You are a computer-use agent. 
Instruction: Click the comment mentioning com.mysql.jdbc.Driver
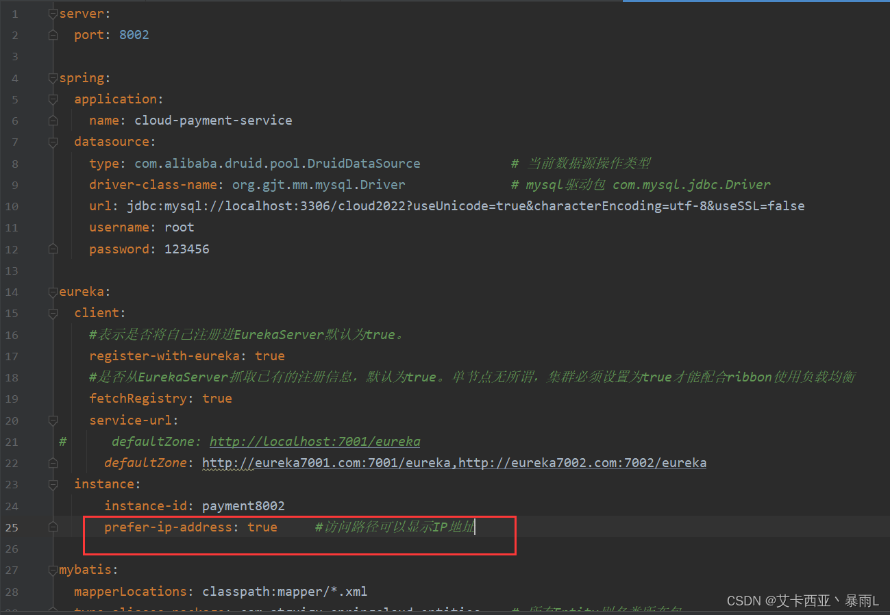(641, 184)
